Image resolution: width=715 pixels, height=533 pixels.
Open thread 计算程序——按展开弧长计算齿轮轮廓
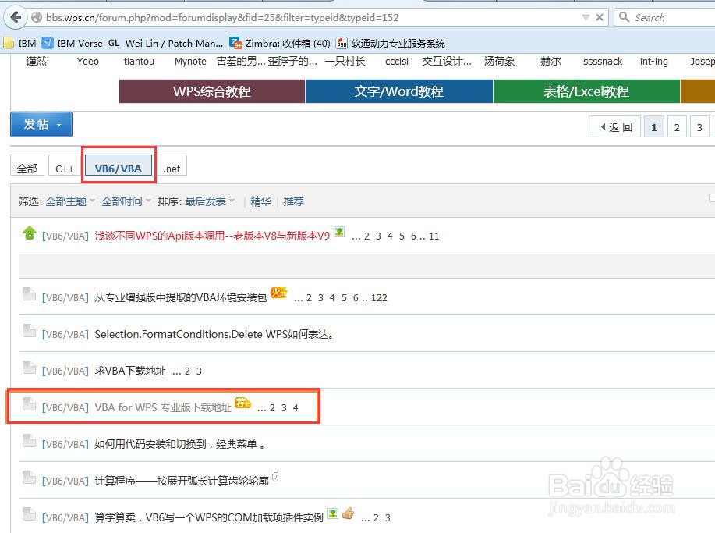coord(182,481)
